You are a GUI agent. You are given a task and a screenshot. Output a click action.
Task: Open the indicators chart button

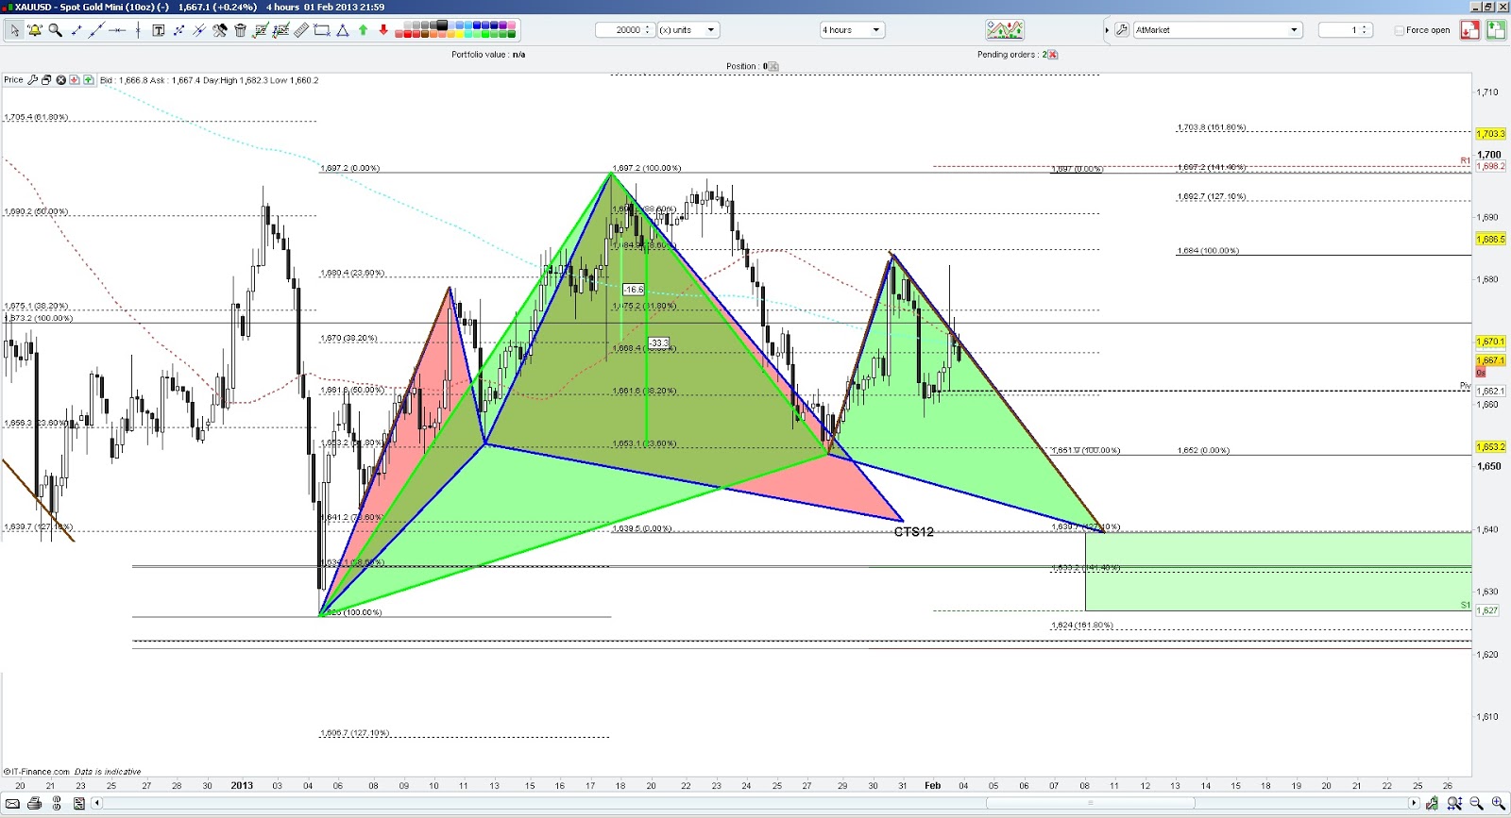(1005, 30)
